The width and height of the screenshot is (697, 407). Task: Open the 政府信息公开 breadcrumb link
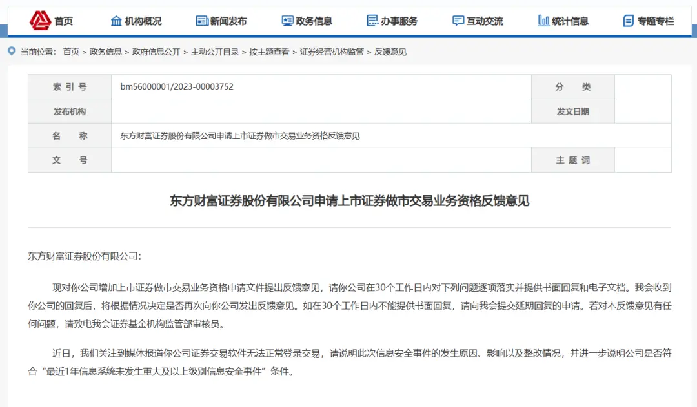156,52
